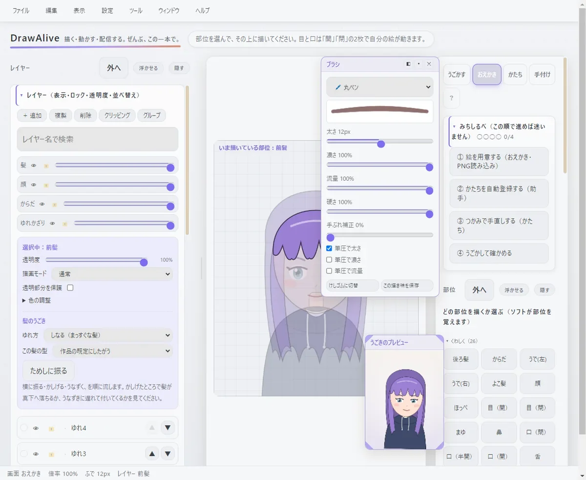Click the lock icon on the 顔 layer

tap(46, 185)
